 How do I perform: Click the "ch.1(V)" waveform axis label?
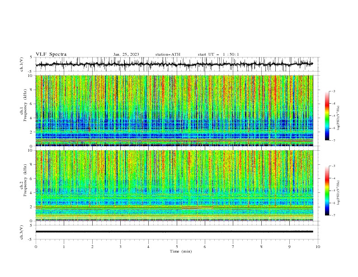coord(22,64)
